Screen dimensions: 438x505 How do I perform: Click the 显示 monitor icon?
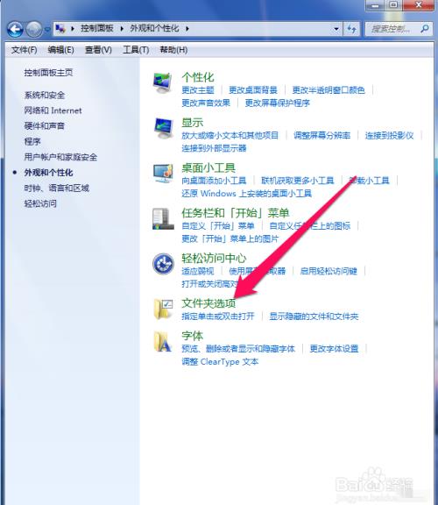(x=163, y=128)
